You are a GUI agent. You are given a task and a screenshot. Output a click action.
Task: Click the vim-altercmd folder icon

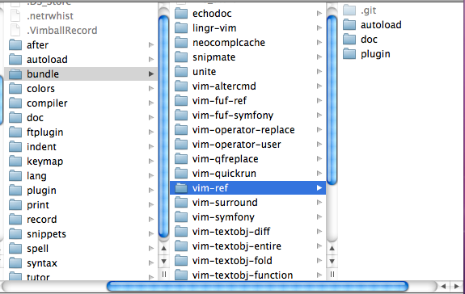point(181,86)
